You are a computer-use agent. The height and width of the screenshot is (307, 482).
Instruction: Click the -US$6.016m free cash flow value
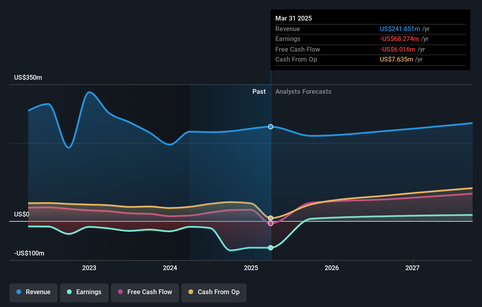(397, 49)
